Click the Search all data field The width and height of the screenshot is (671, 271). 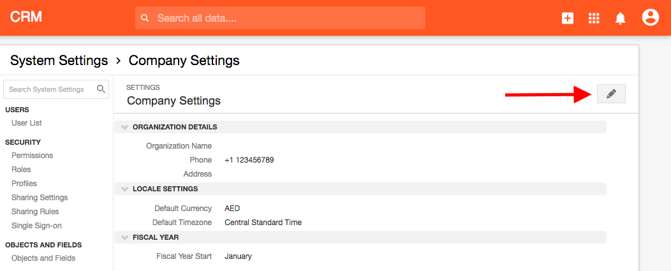[280, 18]
